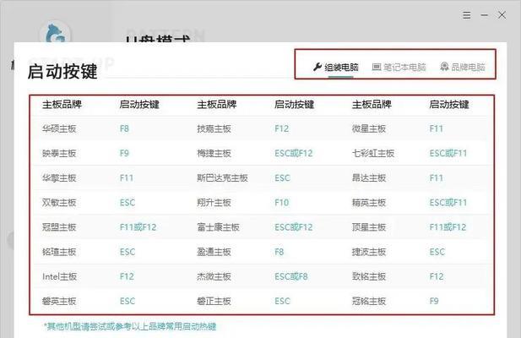521x338 pixels.
Task: Select the 翔升主板 cell
Action: 214,203
